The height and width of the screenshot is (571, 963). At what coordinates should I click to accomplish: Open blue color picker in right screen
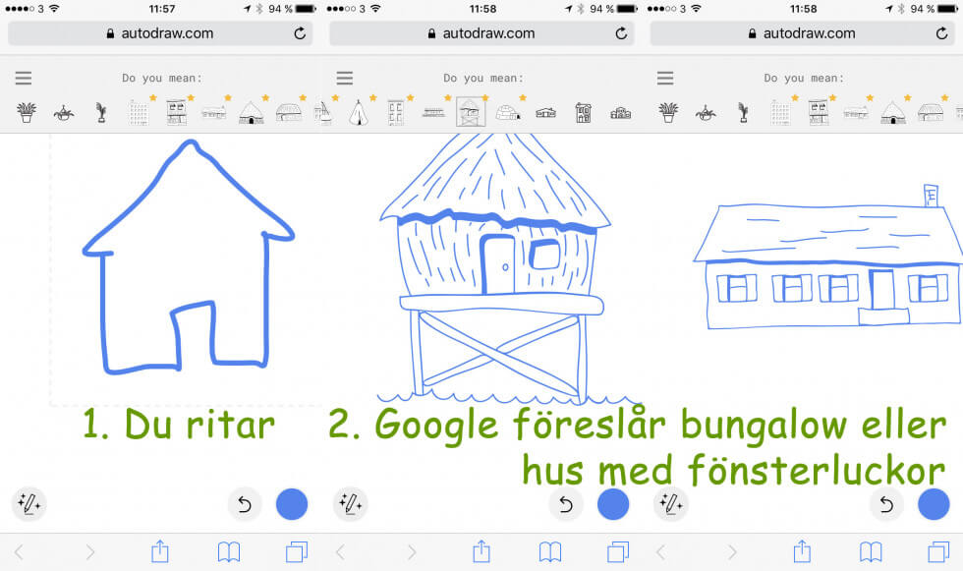[x=934, y=504]
